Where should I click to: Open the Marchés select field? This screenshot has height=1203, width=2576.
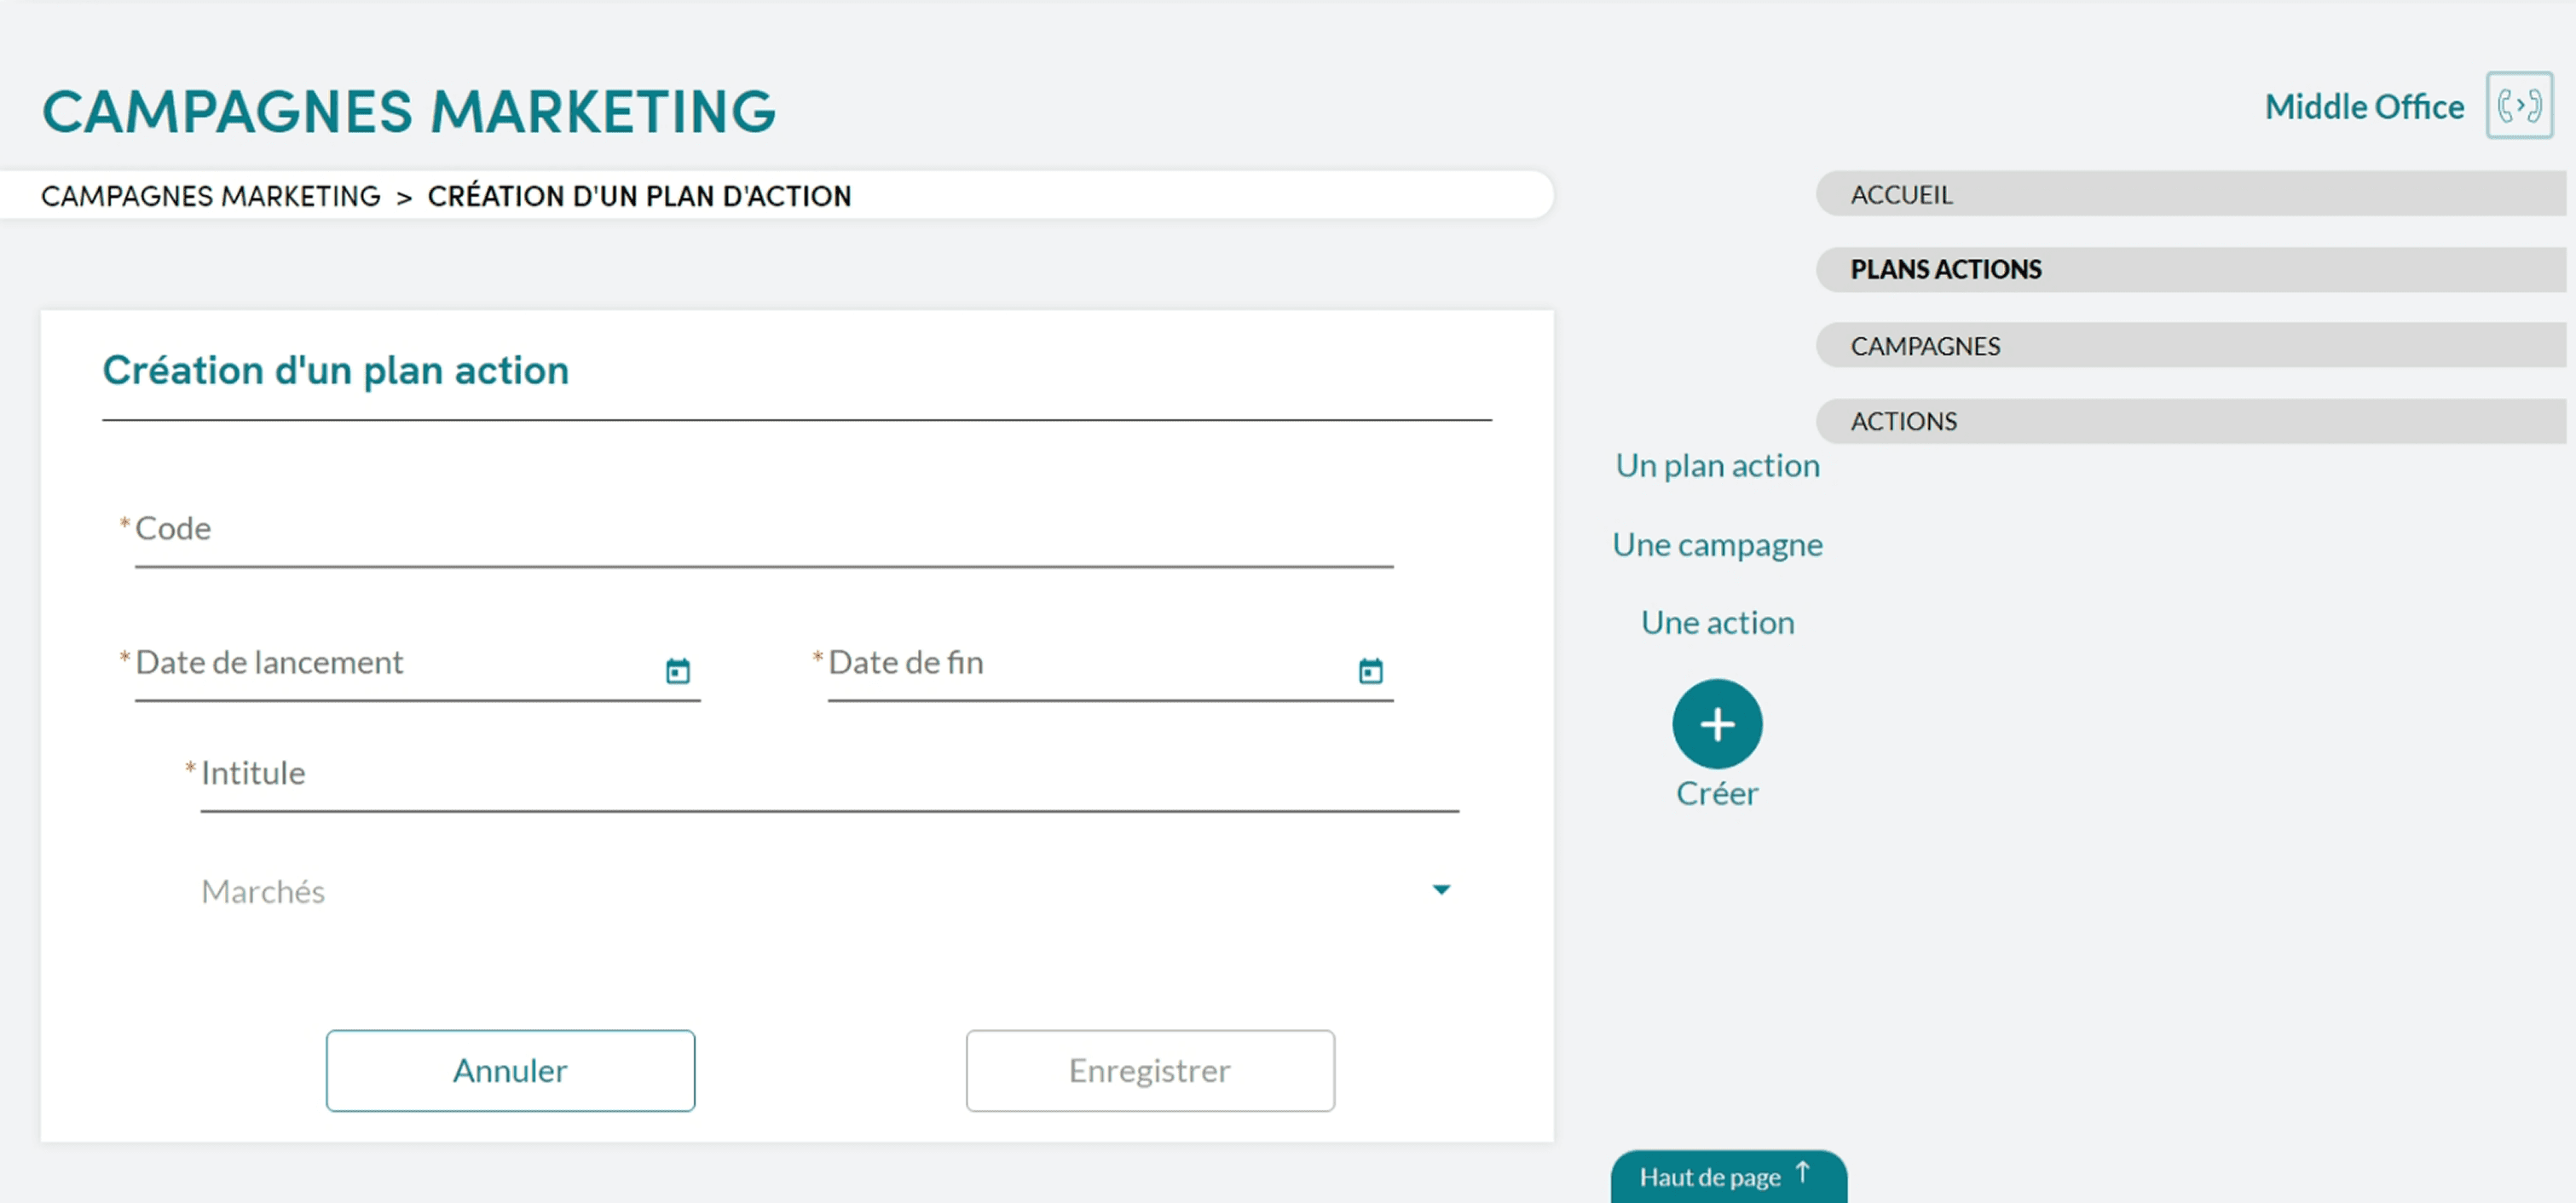coord(800,891)
